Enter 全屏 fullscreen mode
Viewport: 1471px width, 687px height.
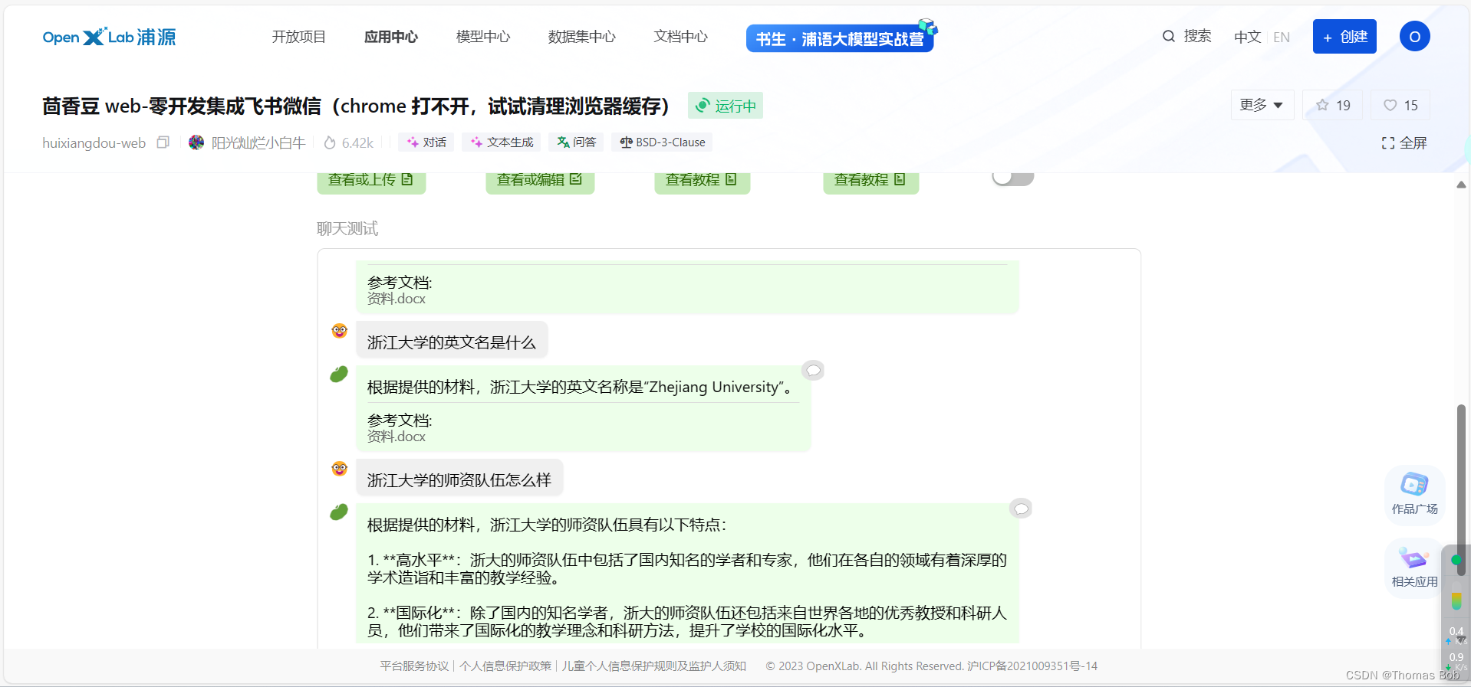point(1404,143)
